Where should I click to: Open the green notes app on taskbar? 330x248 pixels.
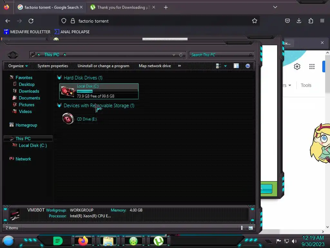point(58,241)
